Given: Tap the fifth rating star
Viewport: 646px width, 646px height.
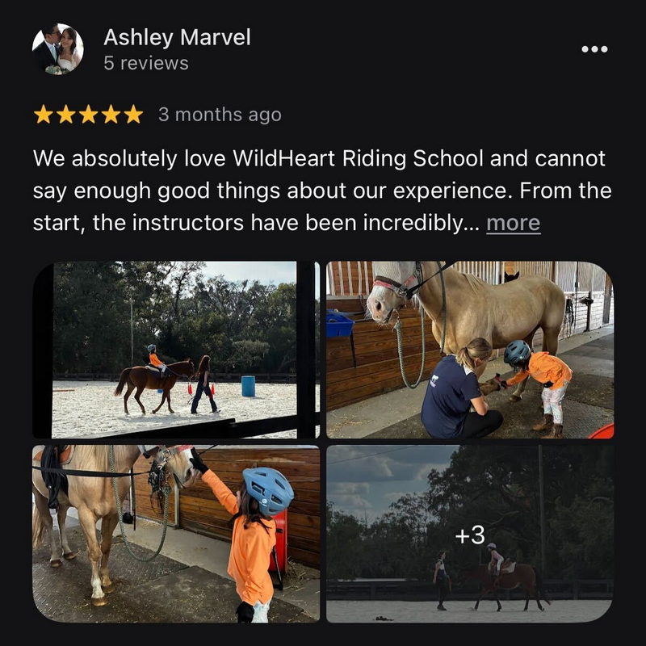Looking at the screenshot, I should 133,115.
